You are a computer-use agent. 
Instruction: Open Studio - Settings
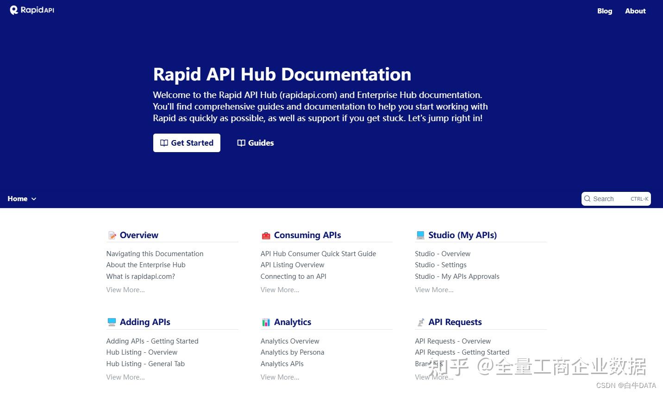coord(441,265)
